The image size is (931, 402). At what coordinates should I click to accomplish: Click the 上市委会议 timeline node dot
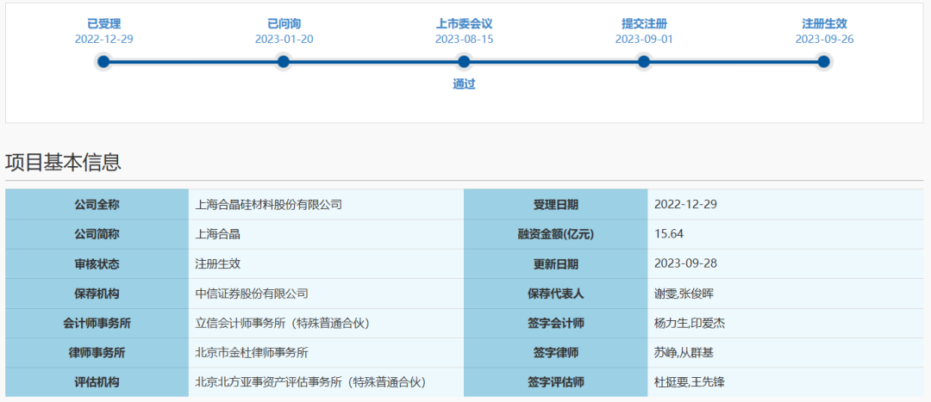pos(465,62)
